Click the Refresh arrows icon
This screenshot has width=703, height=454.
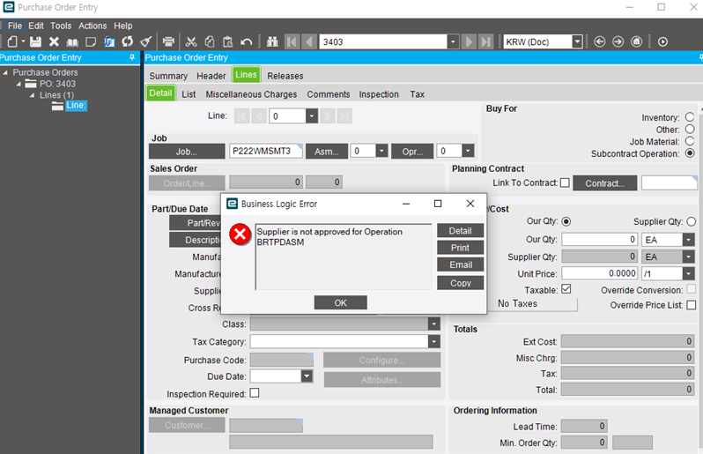click(128, 41)
